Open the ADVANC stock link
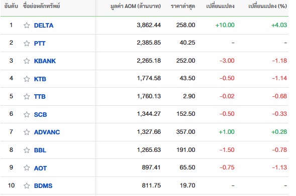The height and width of the screenshot is (196, 296). tap(47, 132)
